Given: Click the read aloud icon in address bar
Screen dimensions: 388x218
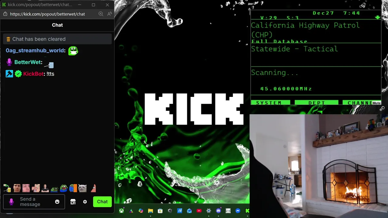Looking at the screenshot, I should 109,14.
